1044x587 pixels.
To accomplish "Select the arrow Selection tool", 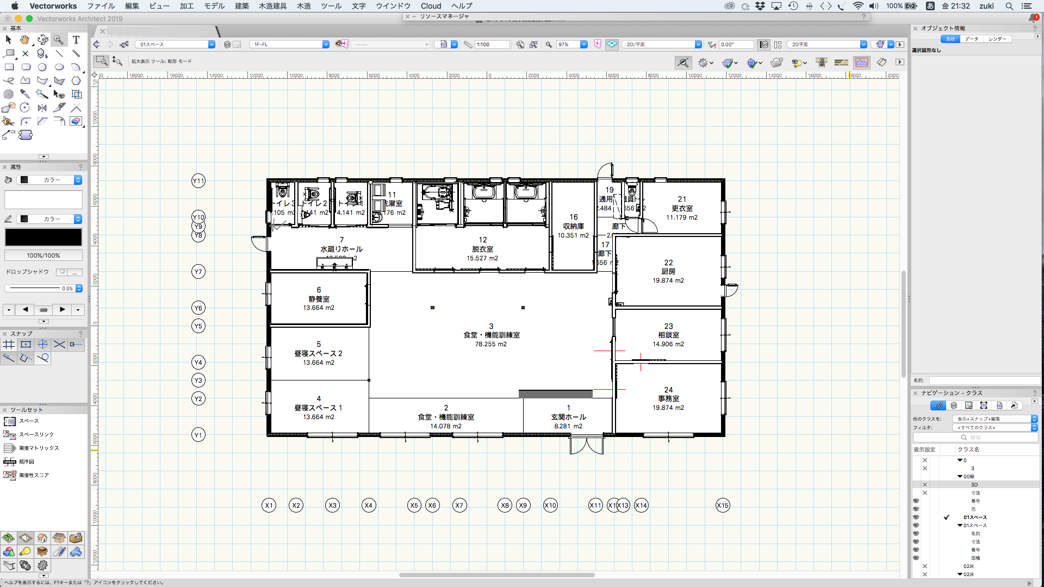I will point(9,40).
